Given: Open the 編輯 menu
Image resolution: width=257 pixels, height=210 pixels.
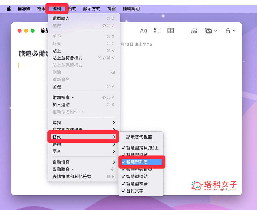Looking at the screenshot, I should tap(57, 9).
